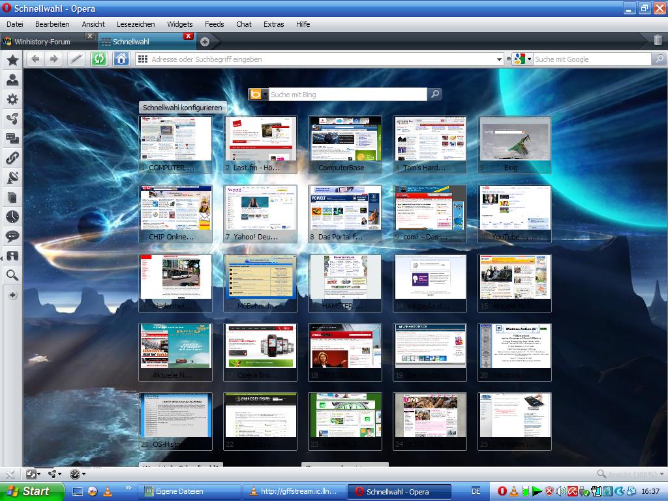Click Schnellwahl konfigurieren button
This screenshot has height=501, width=668.
click(x=183, y=108)
